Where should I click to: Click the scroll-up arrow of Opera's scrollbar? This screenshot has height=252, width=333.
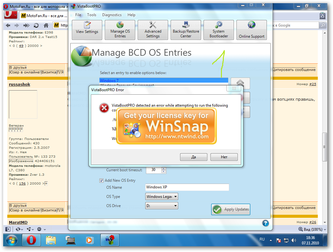[325, 33]
